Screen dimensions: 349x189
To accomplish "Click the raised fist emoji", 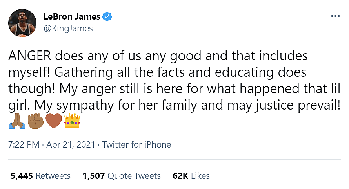I will click(x=35, y=121).
